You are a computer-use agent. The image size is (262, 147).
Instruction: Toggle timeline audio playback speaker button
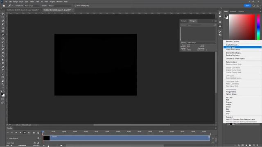click(25, 133)
